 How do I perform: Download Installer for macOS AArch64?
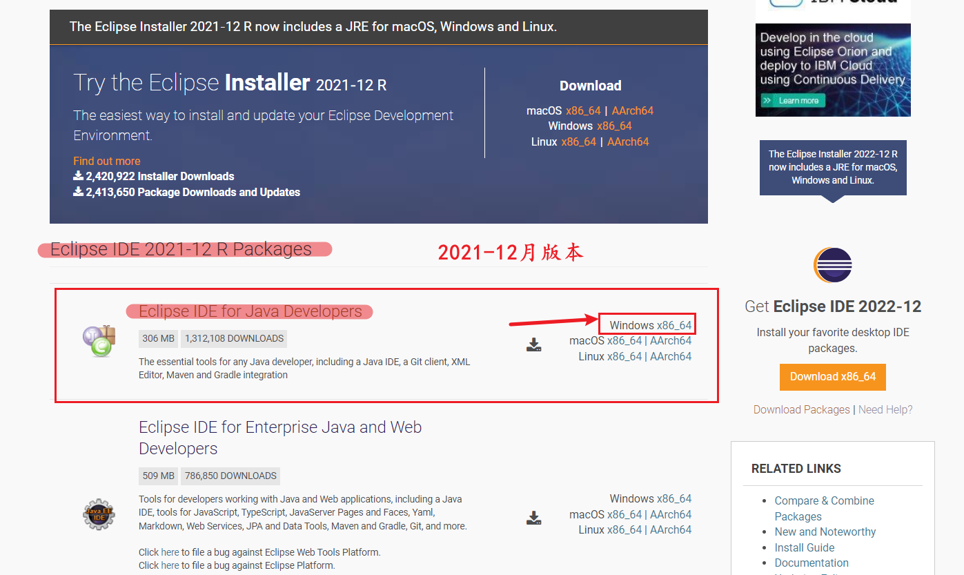(x=633, y=110)
